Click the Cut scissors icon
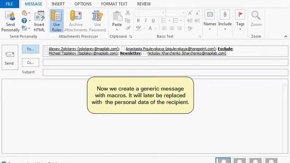 128,13
